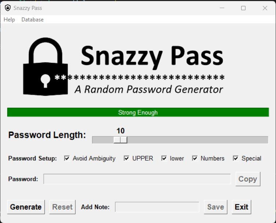Image resolution: width=276 pixels, height=223 pixels.
Task: Click inside the Password output field
Action: click(x=137, y=179)
